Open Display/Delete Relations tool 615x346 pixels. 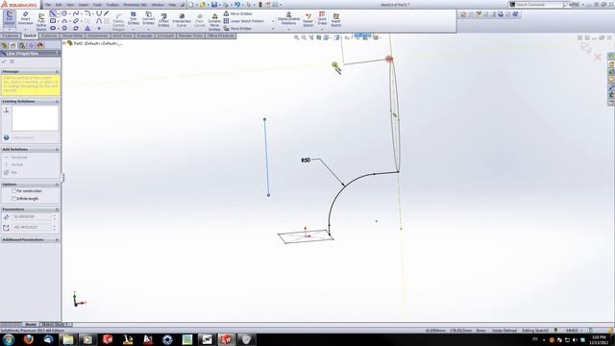288,18
